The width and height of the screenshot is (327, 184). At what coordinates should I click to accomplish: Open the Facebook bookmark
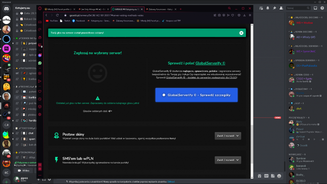78,21
